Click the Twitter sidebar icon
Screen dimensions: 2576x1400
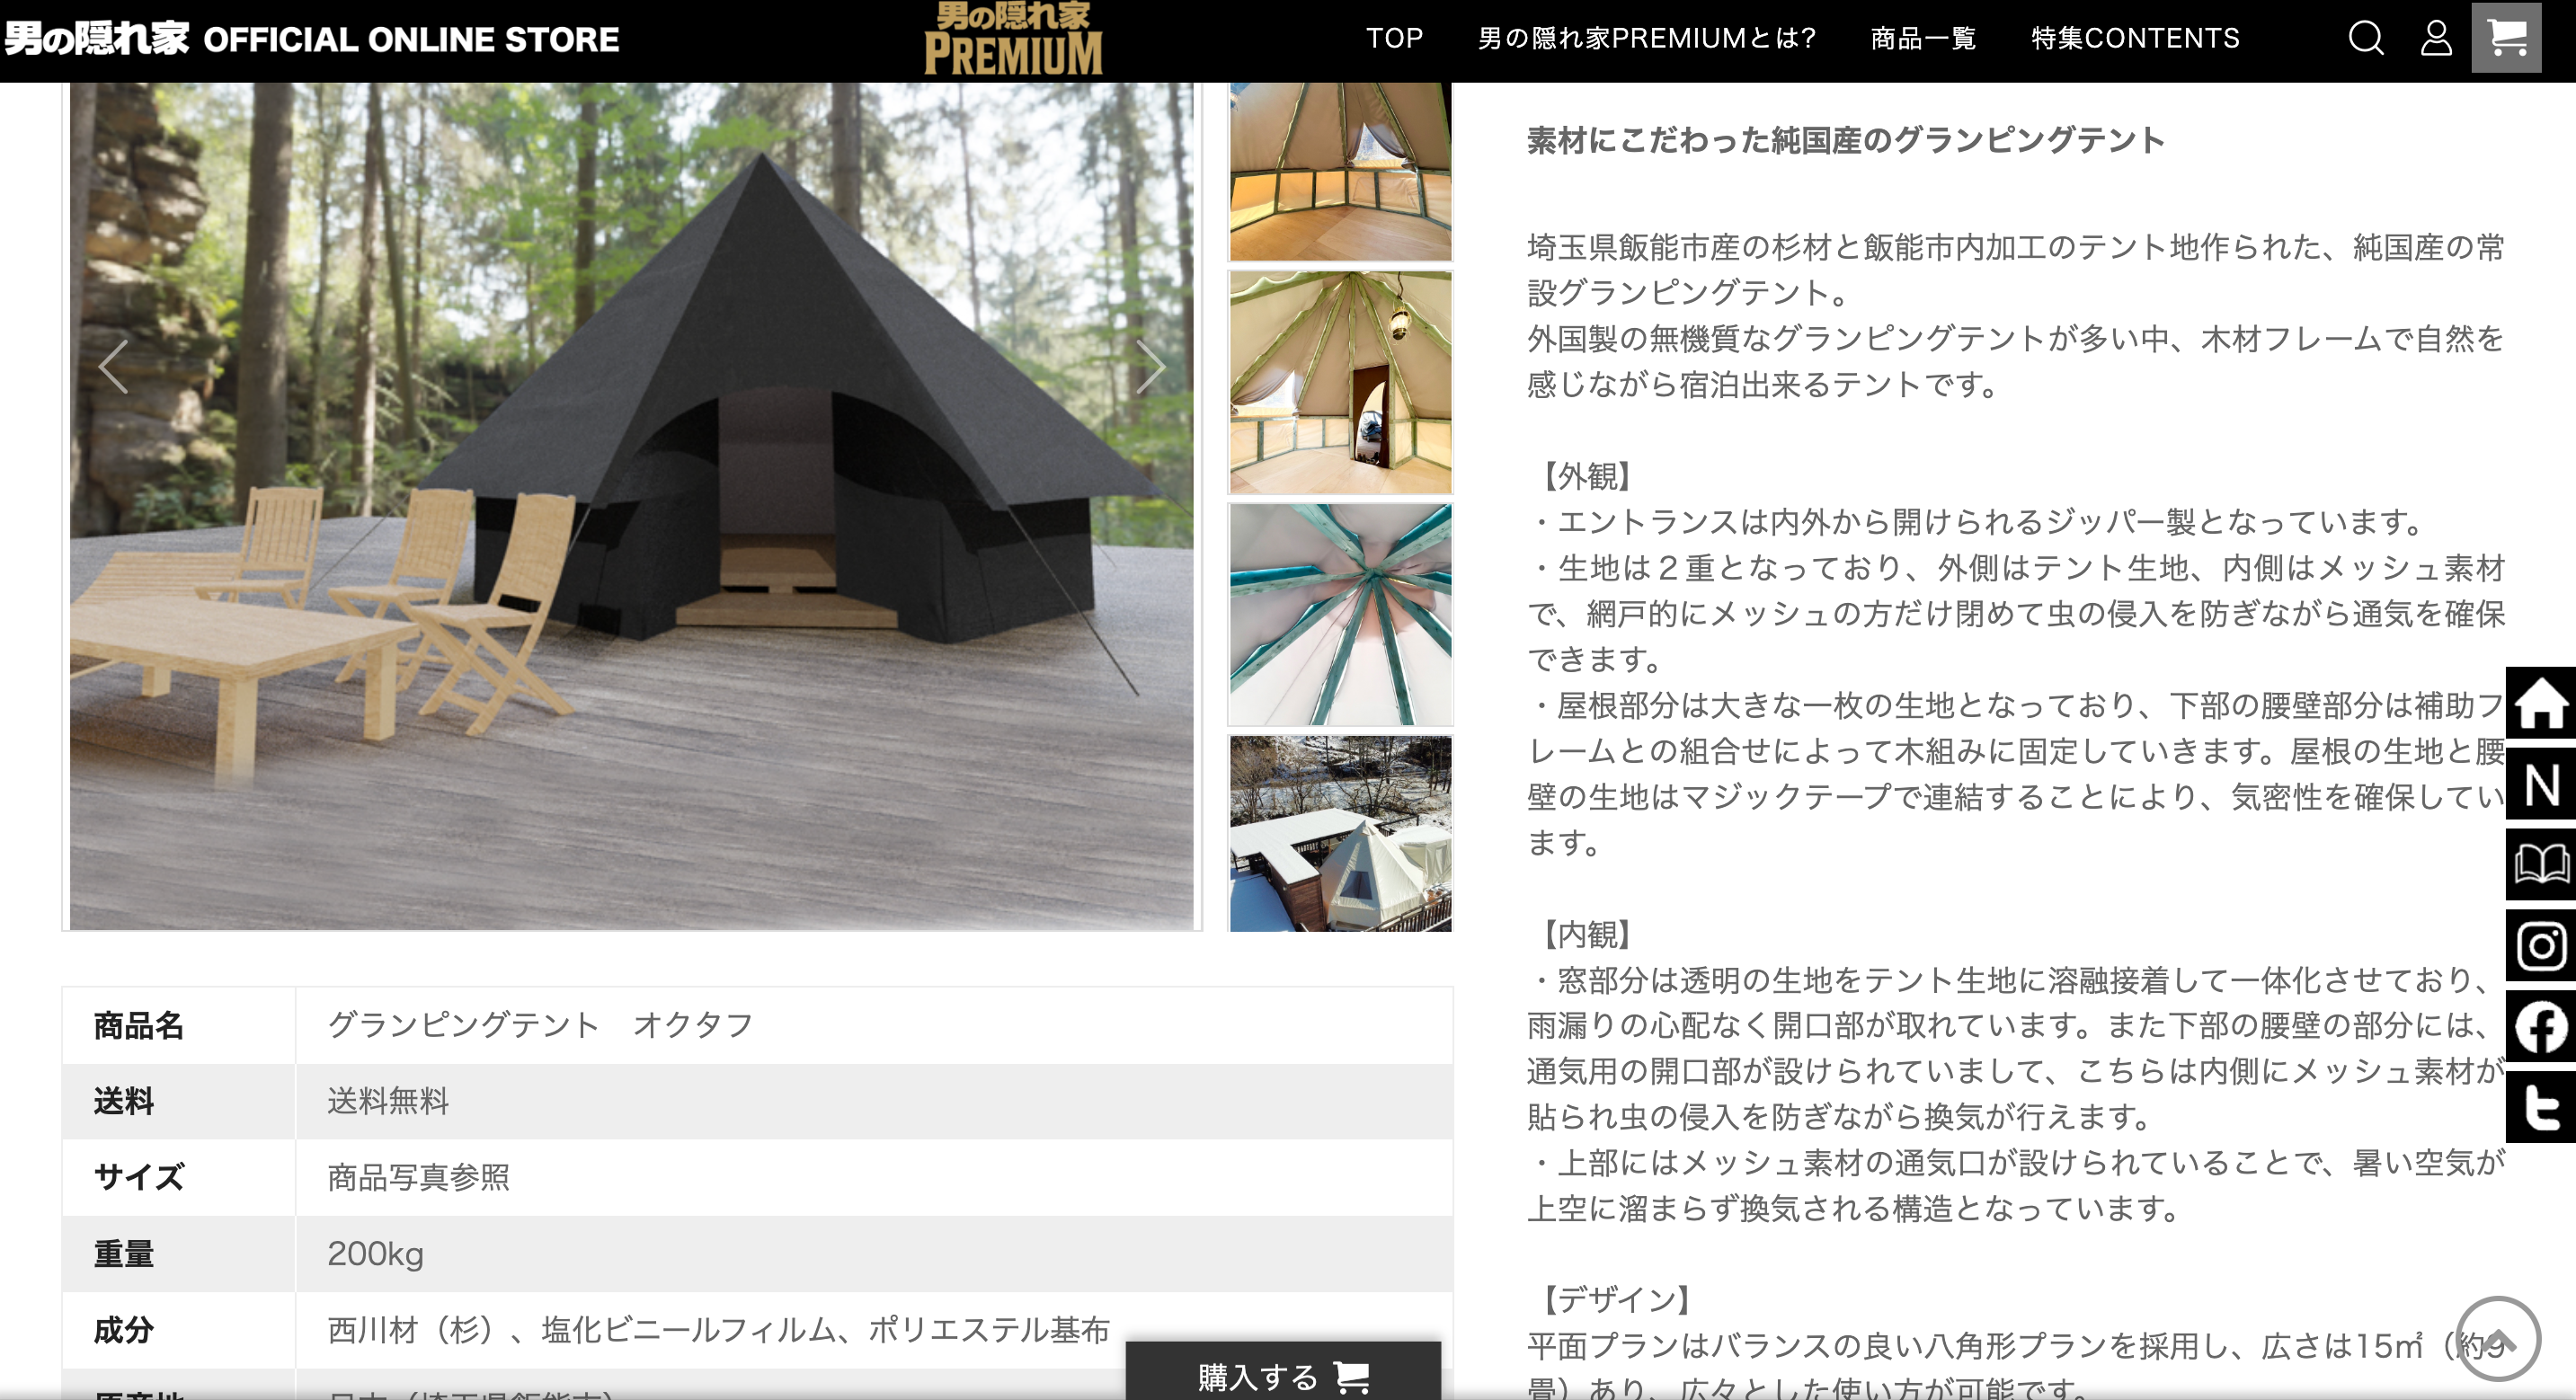tap(2540, 1107)
